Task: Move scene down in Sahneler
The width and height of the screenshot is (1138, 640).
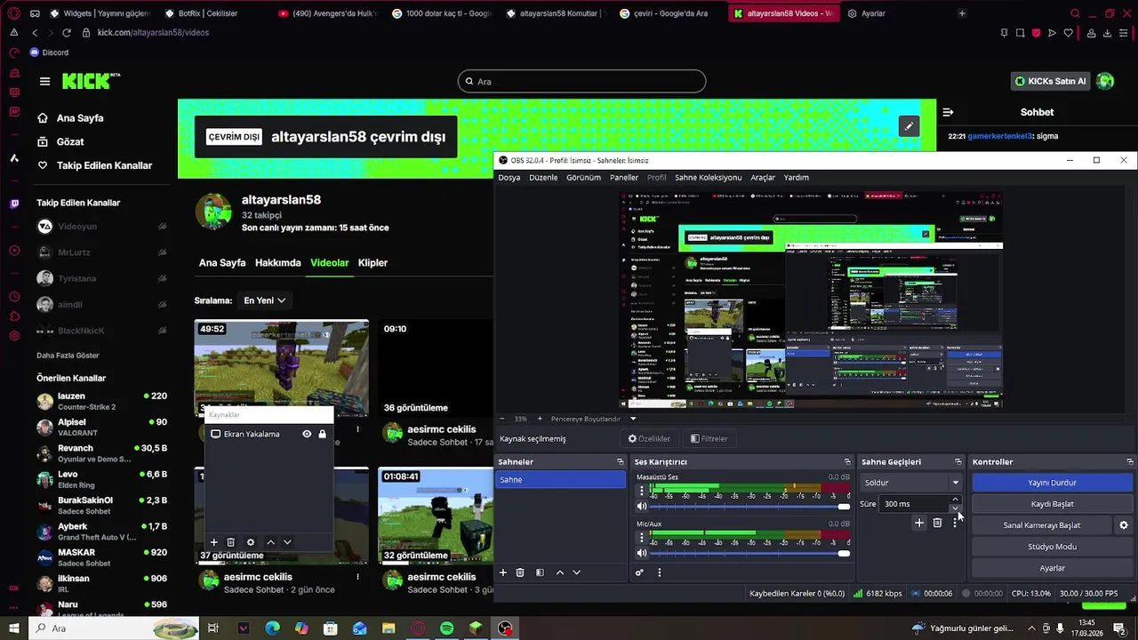Action: (x=576, y=572)
